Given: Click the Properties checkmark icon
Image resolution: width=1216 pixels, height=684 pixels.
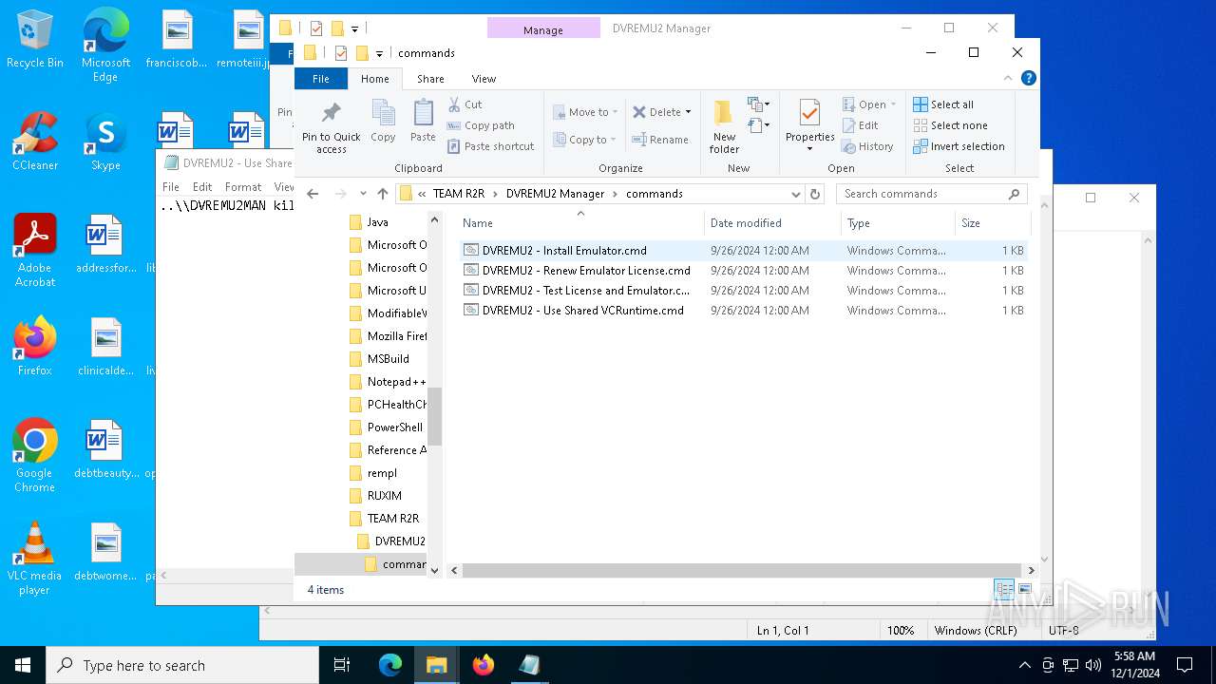Looking at the screenshot, I should click(x=809, y=113).
